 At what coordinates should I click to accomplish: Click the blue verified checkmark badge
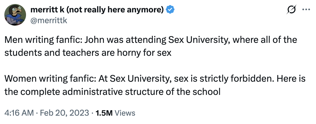pyautogui.click(x=170, y=10)
